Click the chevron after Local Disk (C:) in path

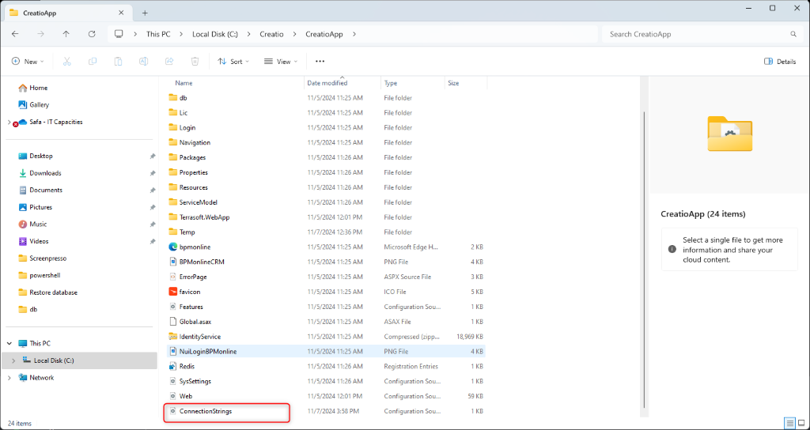249,34
